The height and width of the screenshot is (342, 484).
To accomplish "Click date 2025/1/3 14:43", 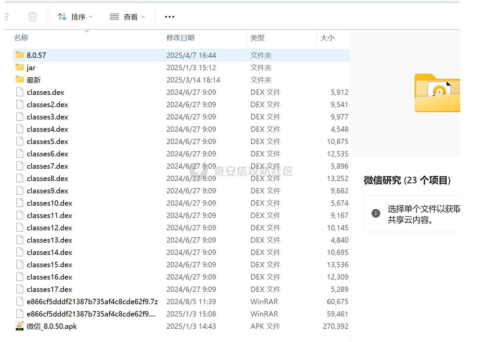I will (191, 326).
